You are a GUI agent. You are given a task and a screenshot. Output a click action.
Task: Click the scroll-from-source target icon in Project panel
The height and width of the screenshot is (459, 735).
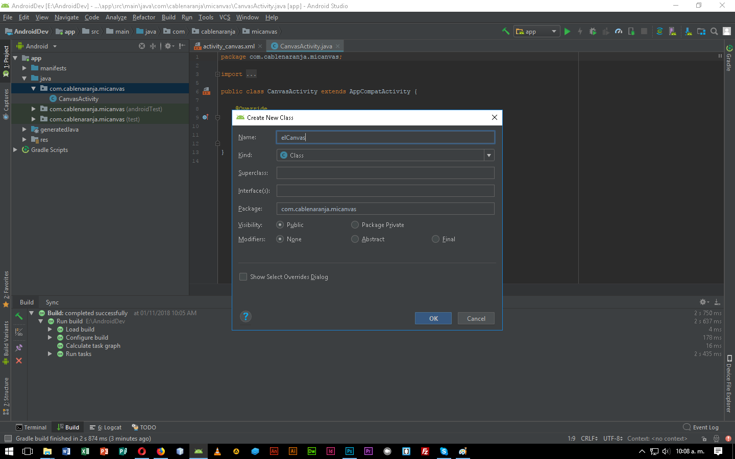point(142,46)
